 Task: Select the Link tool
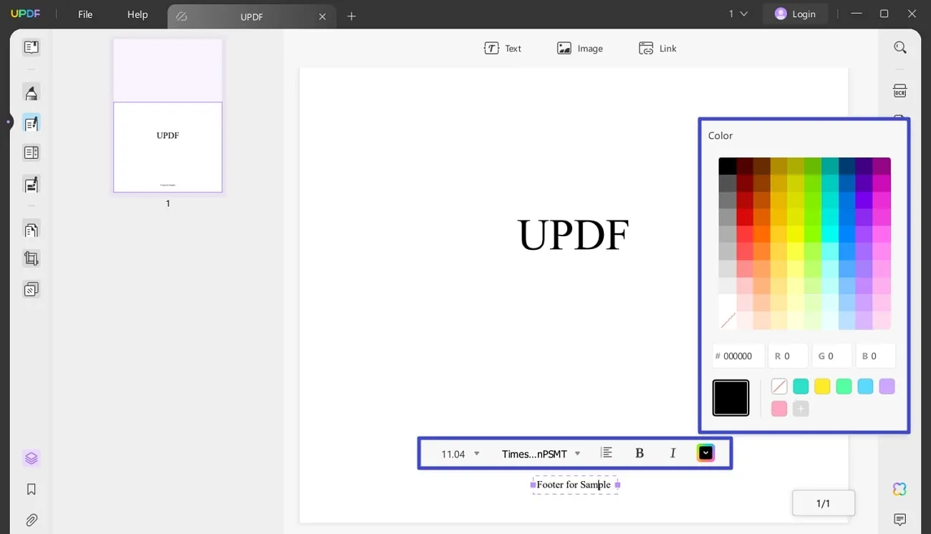click(x=657, y=49)
